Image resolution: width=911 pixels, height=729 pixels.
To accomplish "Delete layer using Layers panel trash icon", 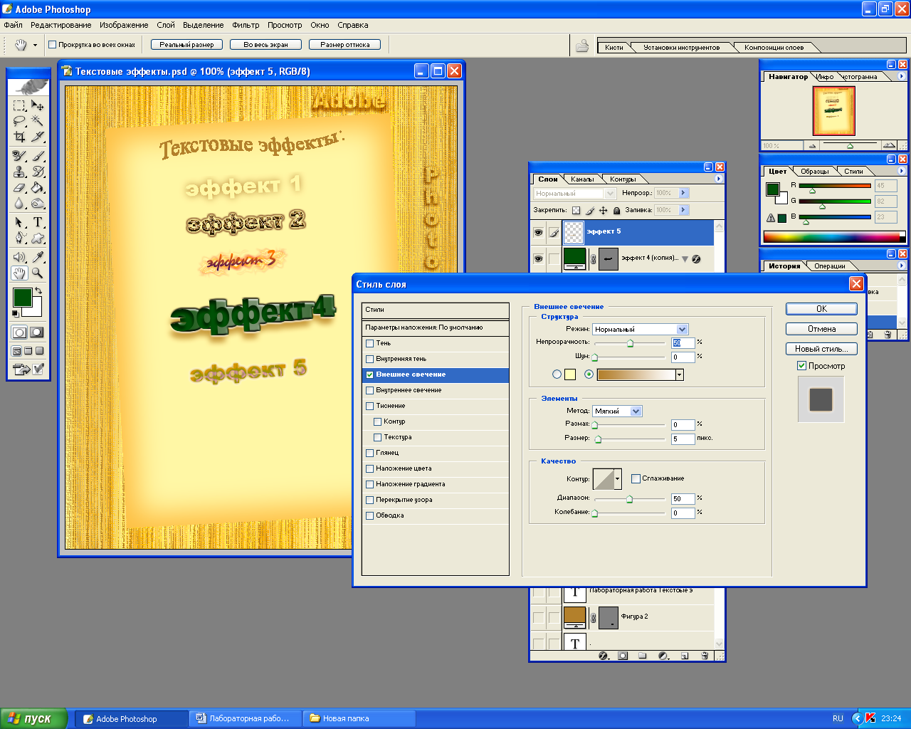I will pyautogui.click(x=705, y=656).
